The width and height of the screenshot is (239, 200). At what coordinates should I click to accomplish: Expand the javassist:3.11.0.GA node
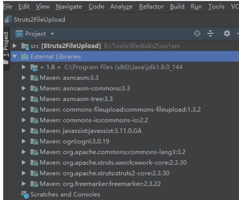(24, 131)
